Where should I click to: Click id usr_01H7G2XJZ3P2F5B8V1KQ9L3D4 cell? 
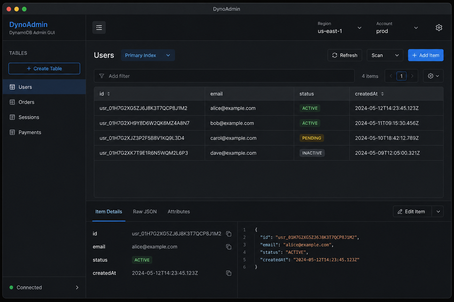150,138
